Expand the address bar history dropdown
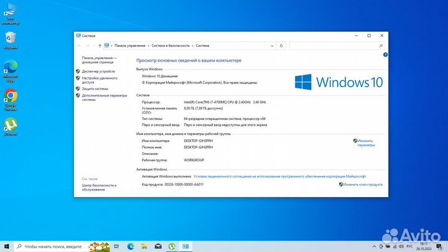Image resolution: width=448 pixels, height=252 pixels. pyautogui.click(x=273, y=45)
